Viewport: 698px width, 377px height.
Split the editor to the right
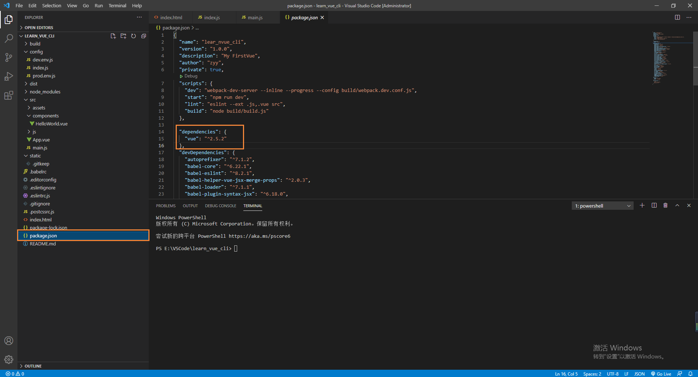(x=677, y=17)
